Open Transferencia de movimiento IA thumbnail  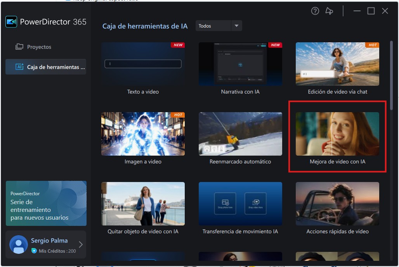(x=240, y=204)
